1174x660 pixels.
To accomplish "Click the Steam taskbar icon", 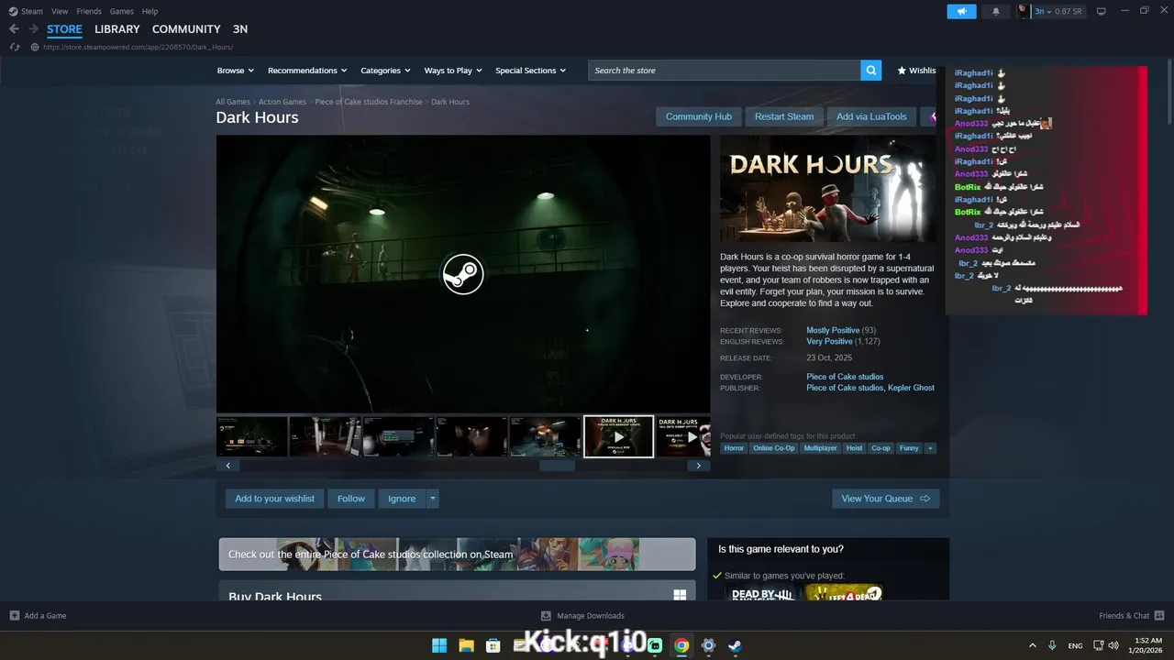I will tap(735, 645).
